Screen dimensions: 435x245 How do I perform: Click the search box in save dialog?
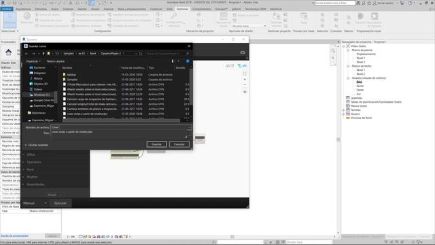[167, 53]
